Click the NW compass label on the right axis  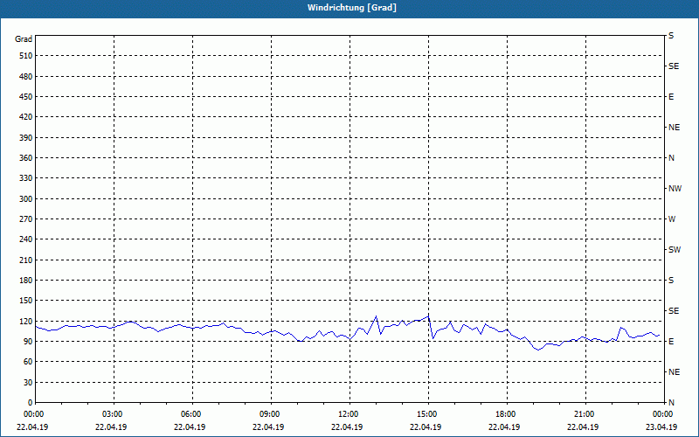coord(675,189)
